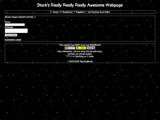Open the EpicRing webring link

(x=79, y=56)
